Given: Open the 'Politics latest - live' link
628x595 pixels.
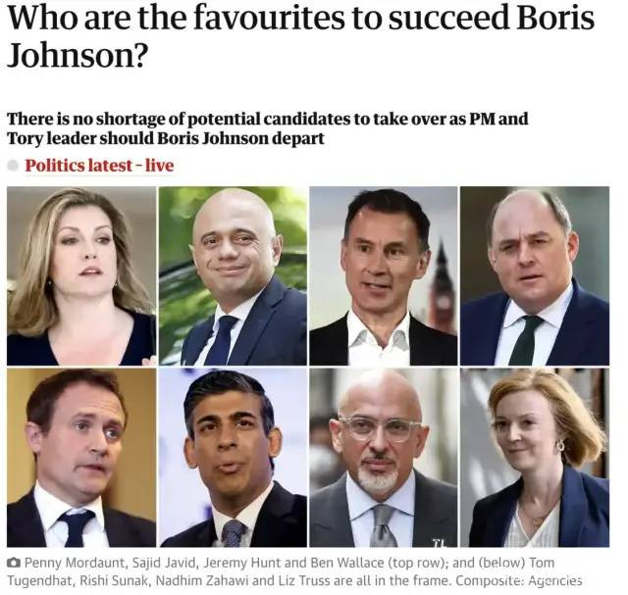Looking at the screenshot, I should coord(99,166).
